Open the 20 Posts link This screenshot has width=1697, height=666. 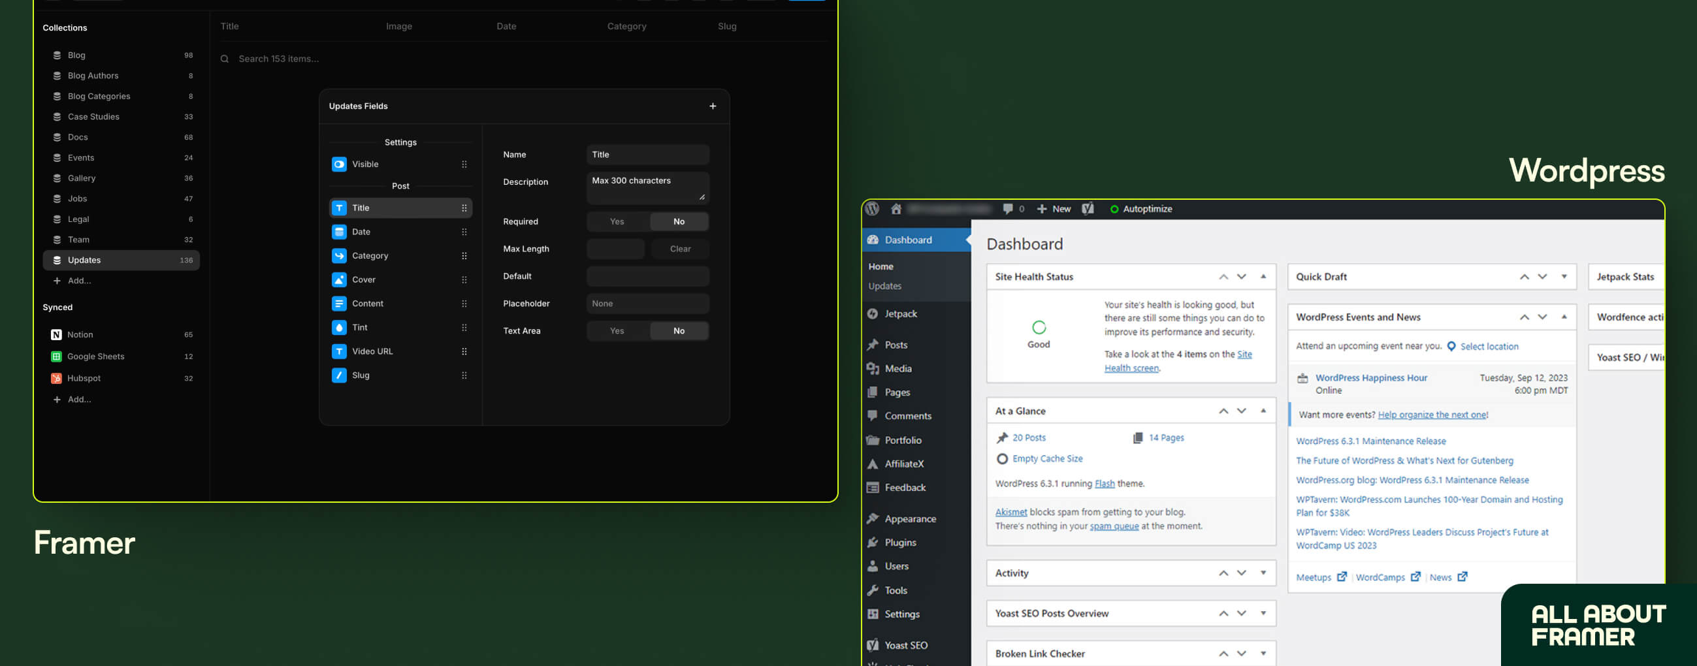pyautogui.click(x=1028, y=438)
